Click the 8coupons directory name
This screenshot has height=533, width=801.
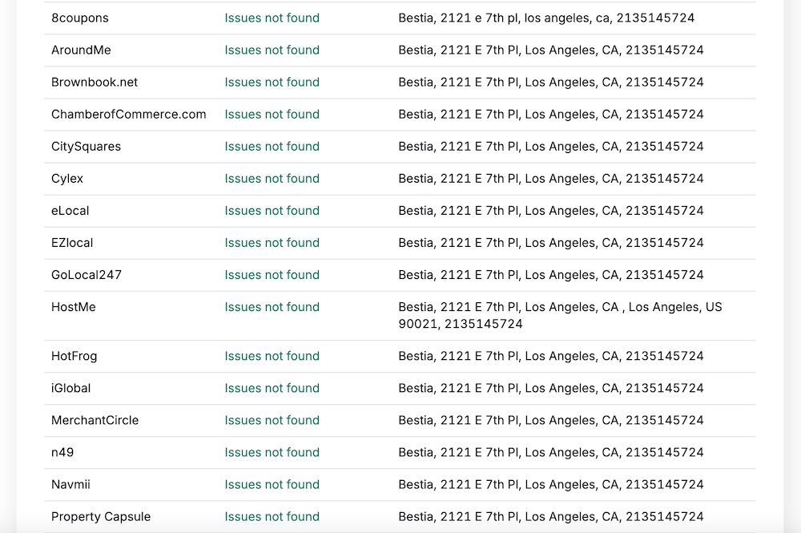[80, 18]
